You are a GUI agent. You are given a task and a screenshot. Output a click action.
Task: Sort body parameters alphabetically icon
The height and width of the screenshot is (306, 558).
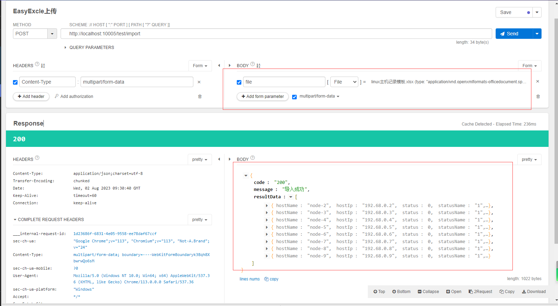click(259, 66)
